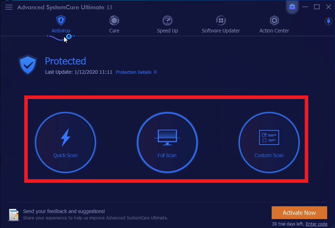The height and width of the screenshot is (228, 335).
Task: Click the Software Updater grid icon
Action: point(221,21)
